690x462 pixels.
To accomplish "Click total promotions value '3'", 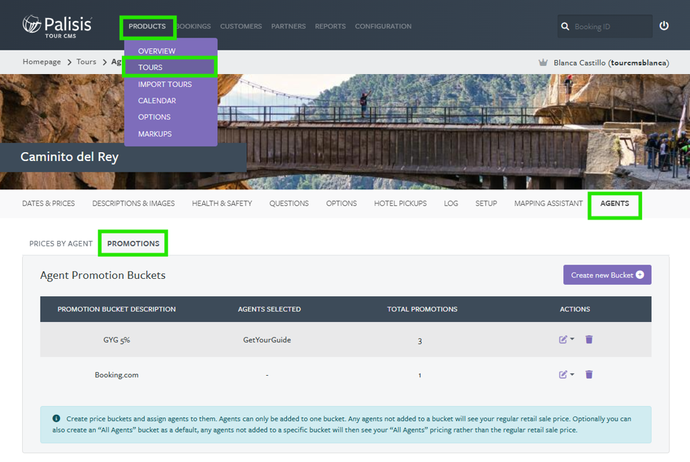I will pos(420,341).
